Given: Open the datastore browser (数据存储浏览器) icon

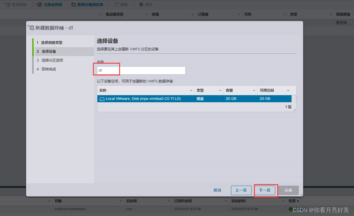Looking at the screenshot, I should pyautogui.click(x=73, y=5).
